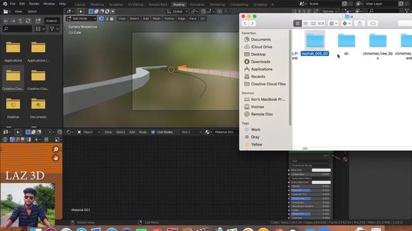Switch Finder to icon view

pyautogui.click(x=297, y=23)
